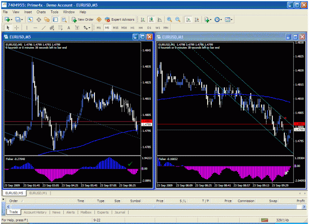Select the text 'A' drawing tool

[x=69, y=28]
